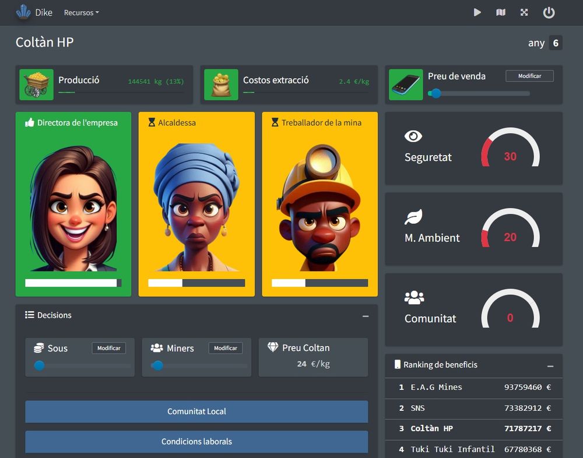Click the Dike brand name link
The height and width of the screenshot is (458, 583).
click(44, 13)
